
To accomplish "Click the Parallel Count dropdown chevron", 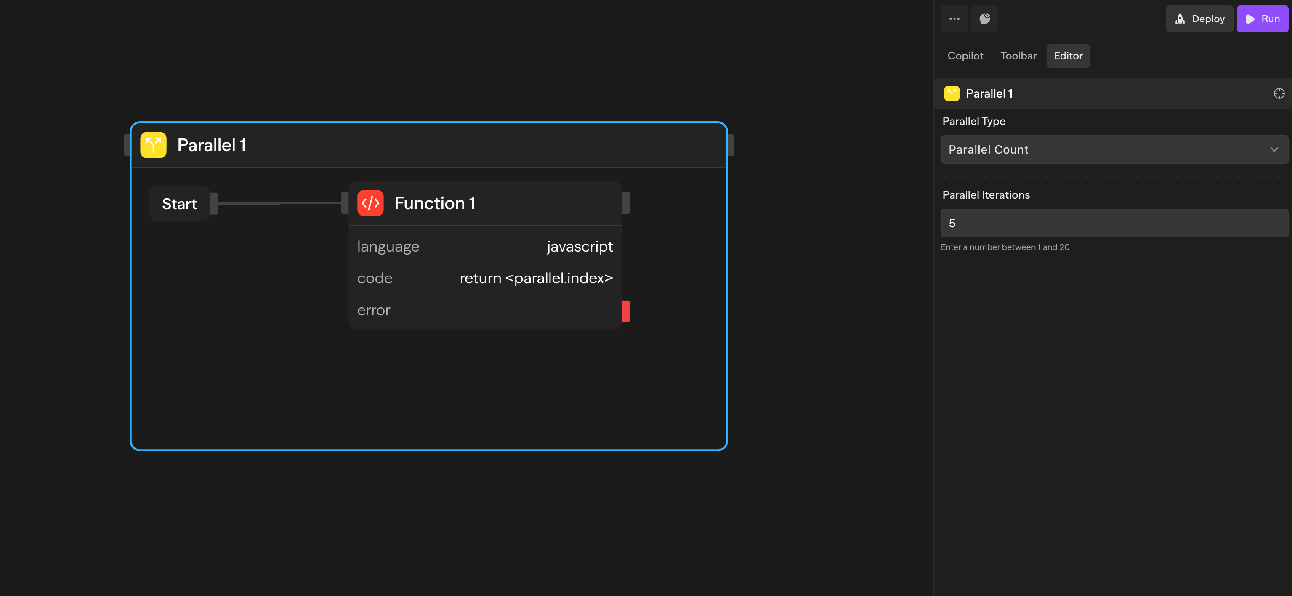I will 1273,149.
